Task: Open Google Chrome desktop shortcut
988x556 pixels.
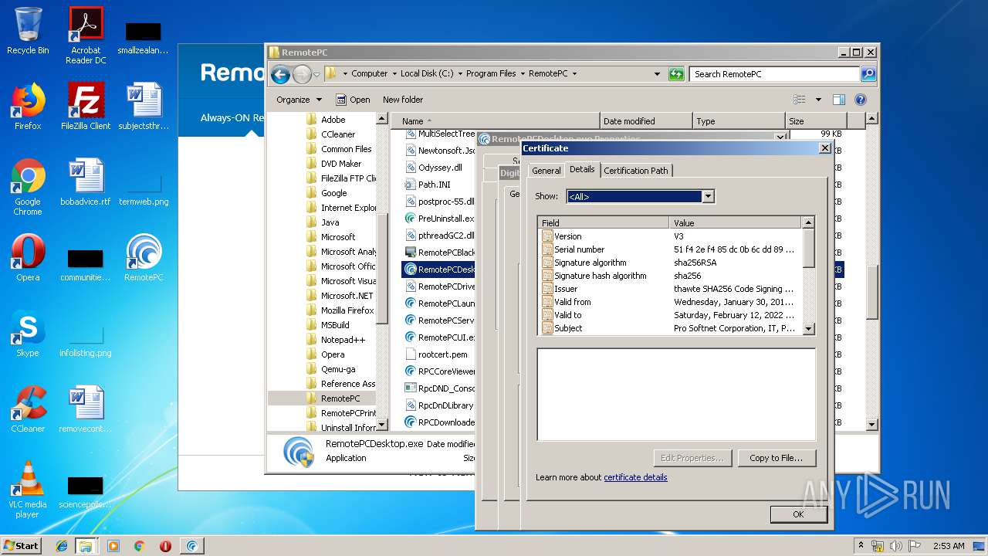Action: point(28,187)
